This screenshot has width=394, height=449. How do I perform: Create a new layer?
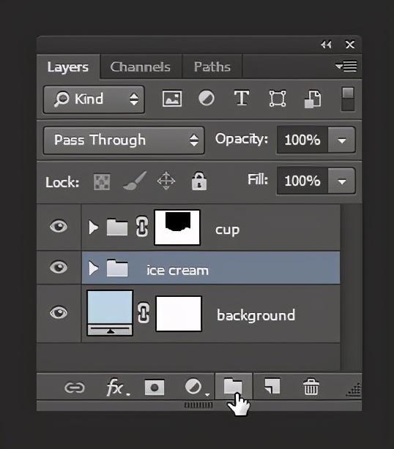pos(272,386)
